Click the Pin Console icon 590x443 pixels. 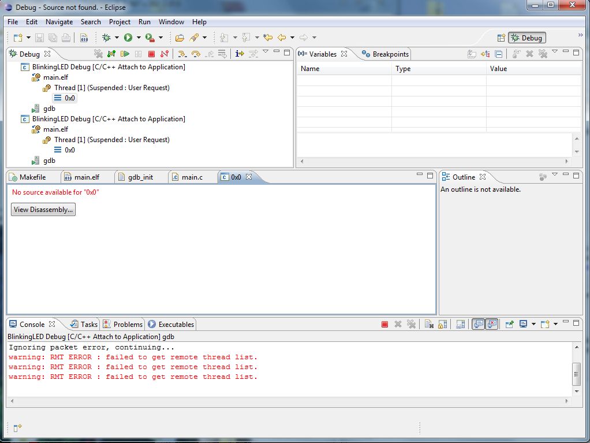510,324
